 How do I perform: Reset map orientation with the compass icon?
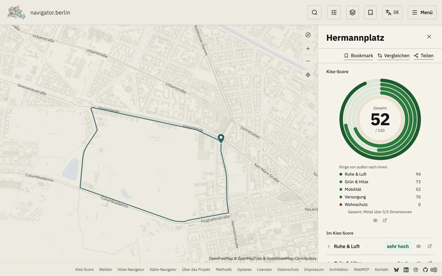tap(308, 35)
